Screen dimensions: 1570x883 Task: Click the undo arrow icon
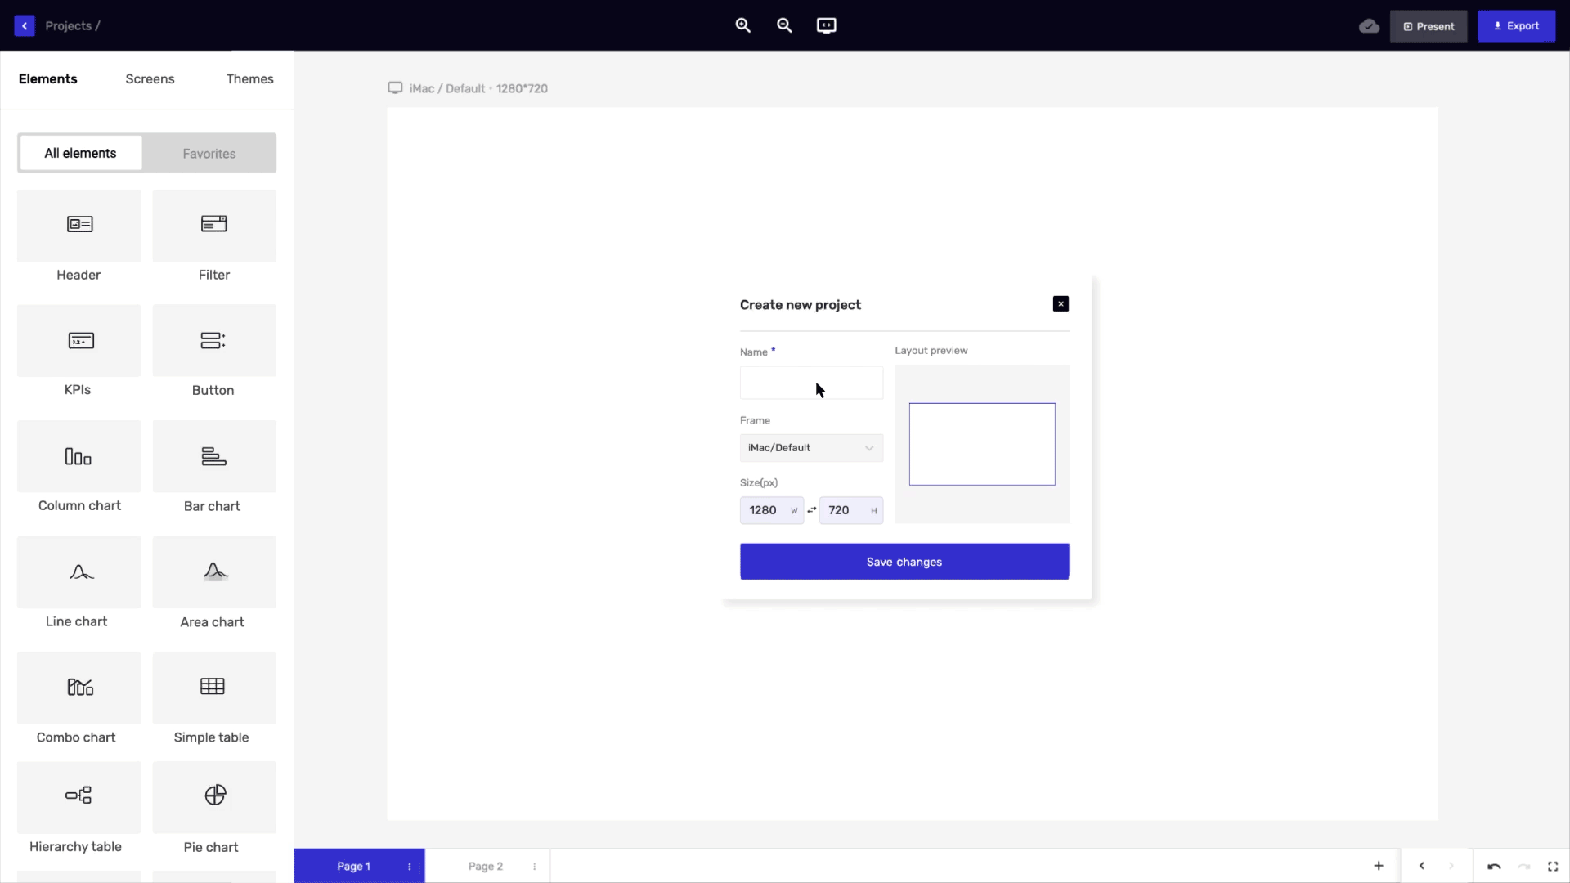click(x=1494, y=867)
